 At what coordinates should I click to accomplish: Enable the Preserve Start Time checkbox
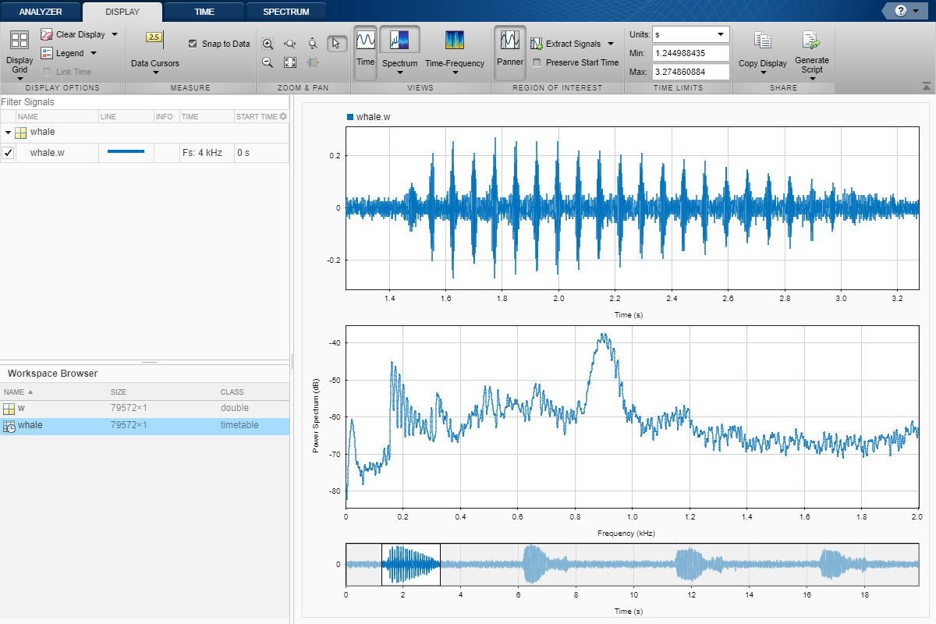pyautogui.click(x=537, y=62)
